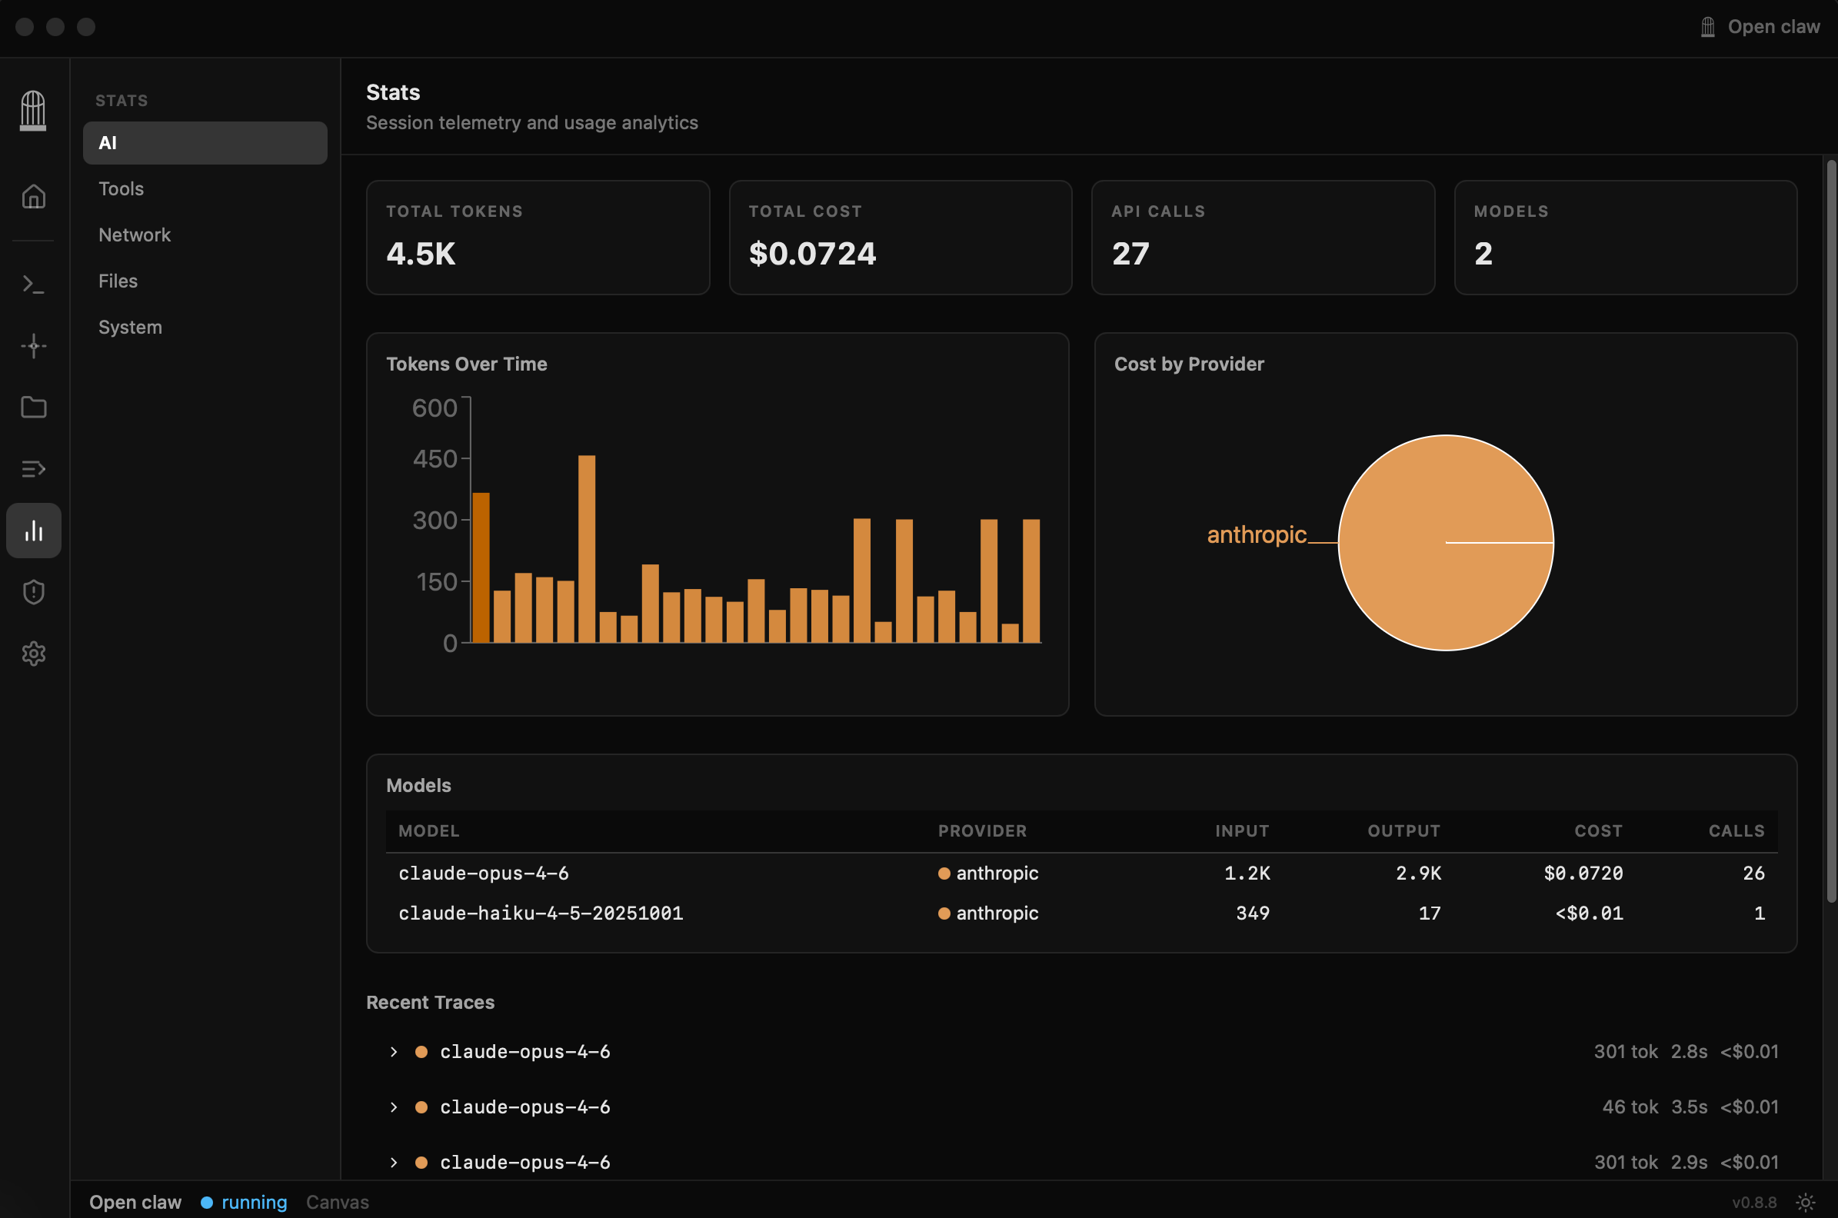Click the vertical scrollbar on right edge
This screenshot has width=1838, height=1218.
tap(1831, 528)
